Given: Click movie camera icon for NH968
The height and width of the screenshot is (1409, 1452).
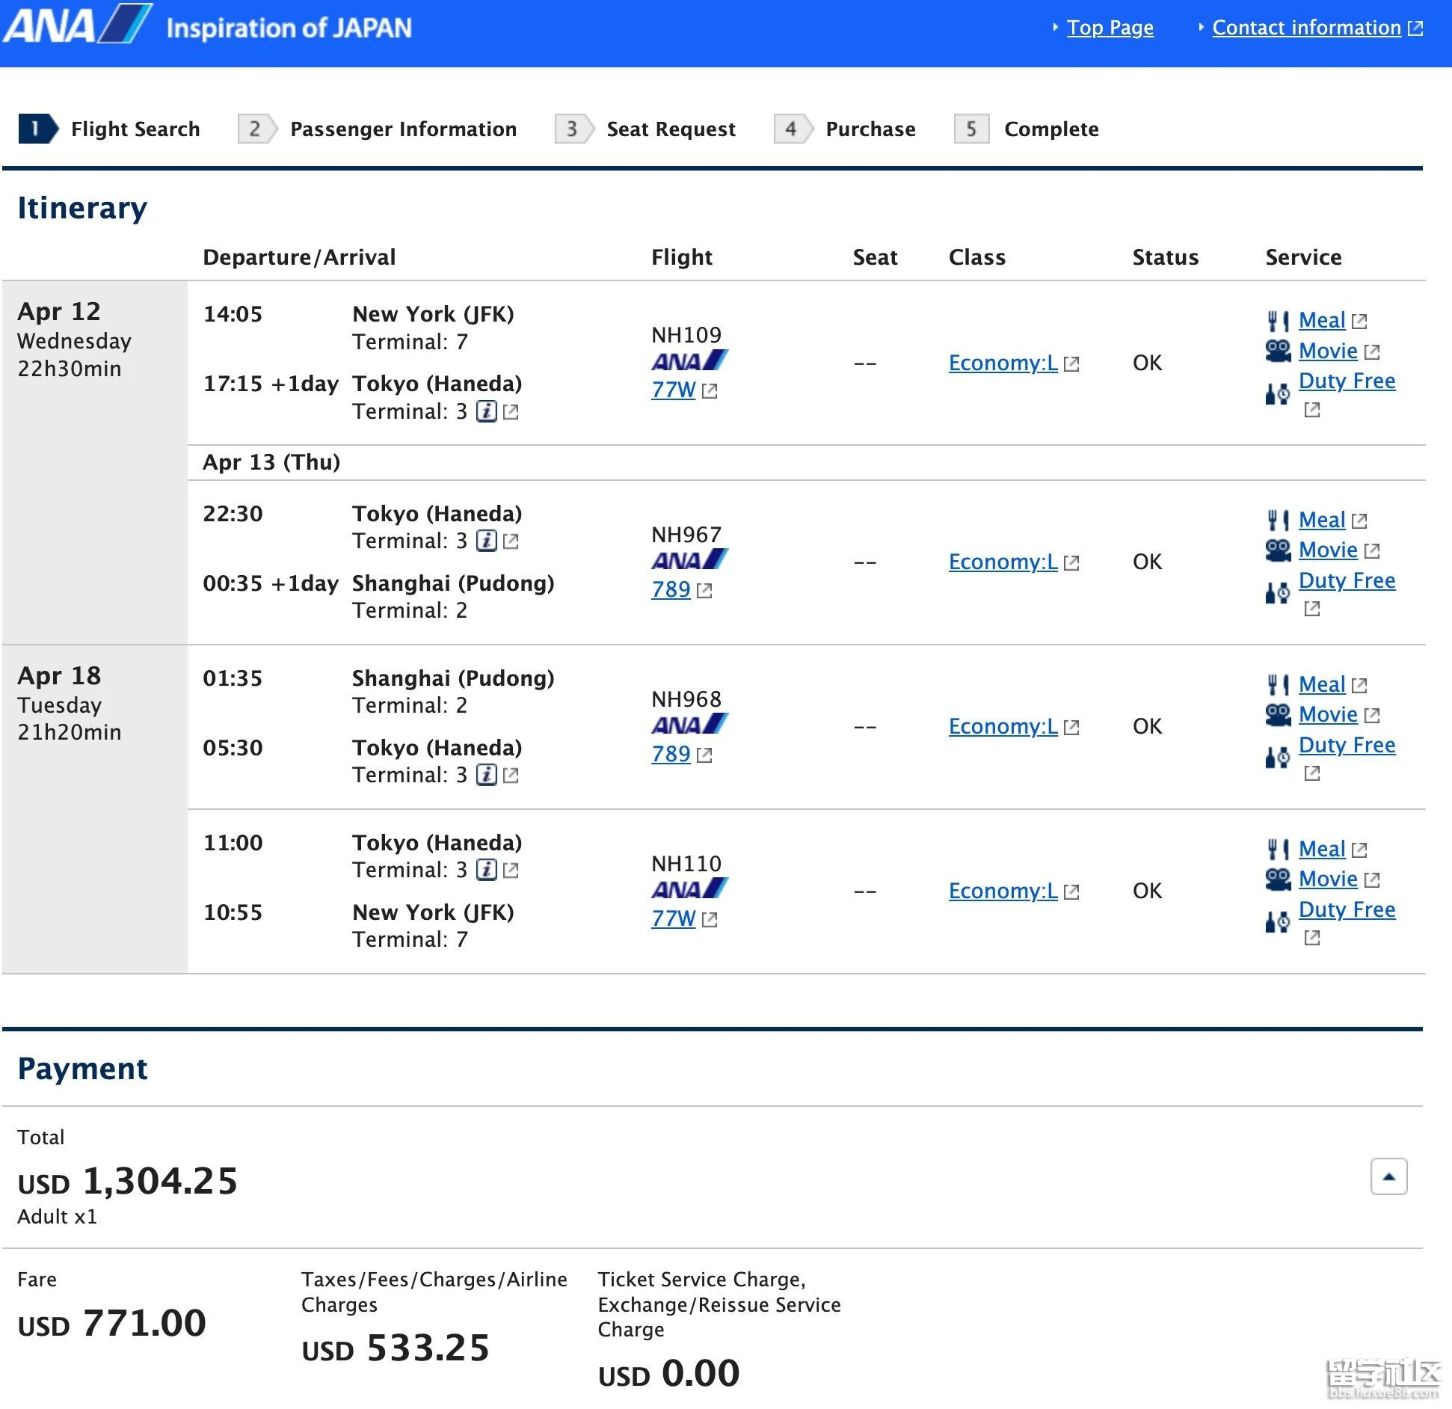Looking at the screenshot, I should (1278, 715).
